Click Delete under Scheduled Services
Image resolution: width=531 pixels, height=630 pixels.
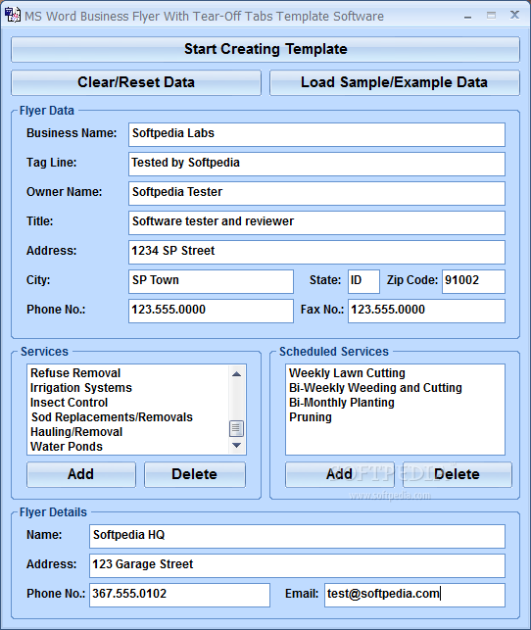click(x=458, y=474)
